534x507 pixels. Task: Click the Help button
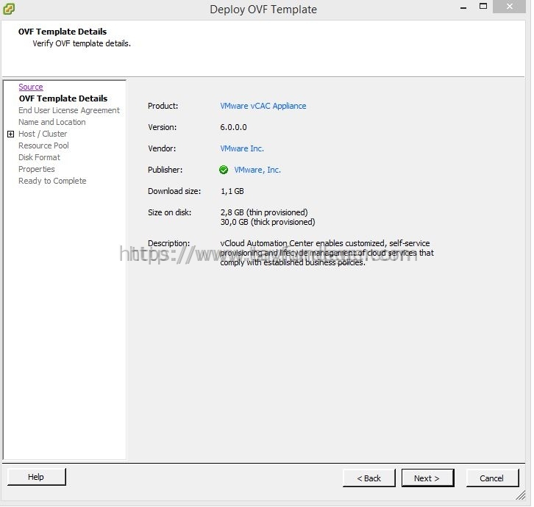37,477
